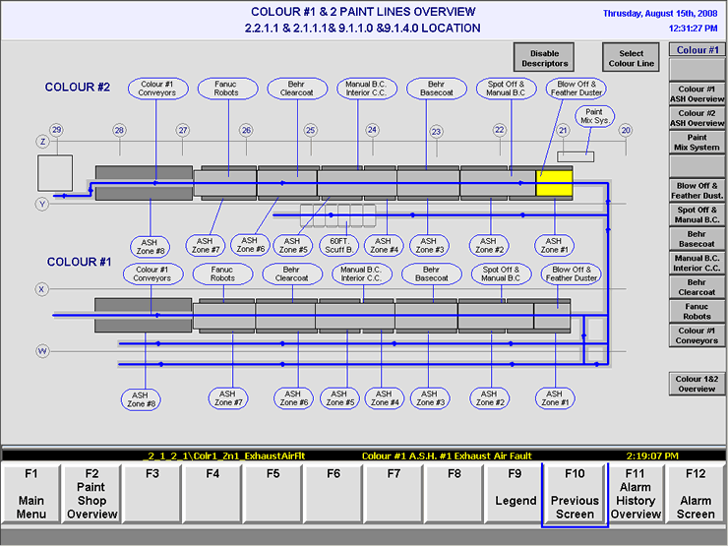The image size is (728, 546).
Task: Click the Select Colour Line button
Action: click(632, 58)
